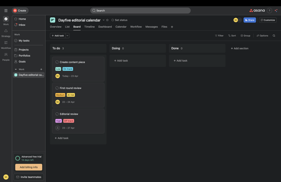The height and width of the screenshot is (182, 281).
Task: Open the board Options menu
Action: click(x=262, y=36)
